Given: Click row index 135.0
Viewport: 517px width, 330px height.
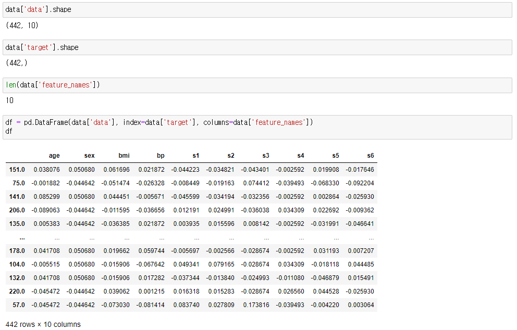Looking at the screenshot, I should 17,224.
